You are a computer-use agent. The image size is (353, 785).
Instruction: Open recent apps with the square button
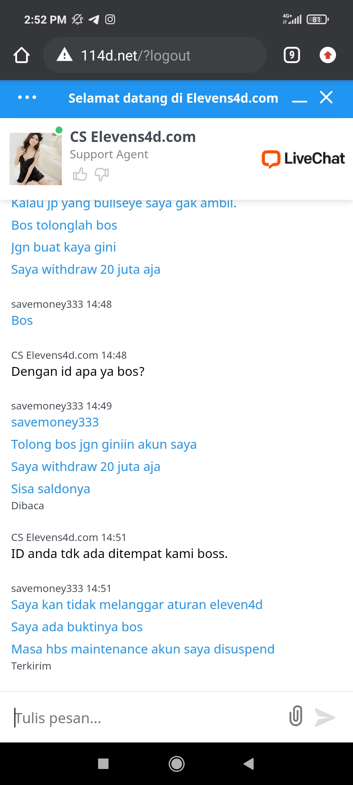[103, 764]
